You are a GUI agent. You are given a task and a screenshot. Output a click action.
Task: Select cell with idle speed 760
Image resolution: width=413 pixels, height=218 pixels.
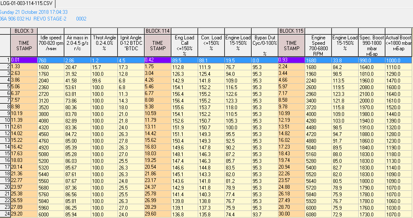(x=51, y=60)
